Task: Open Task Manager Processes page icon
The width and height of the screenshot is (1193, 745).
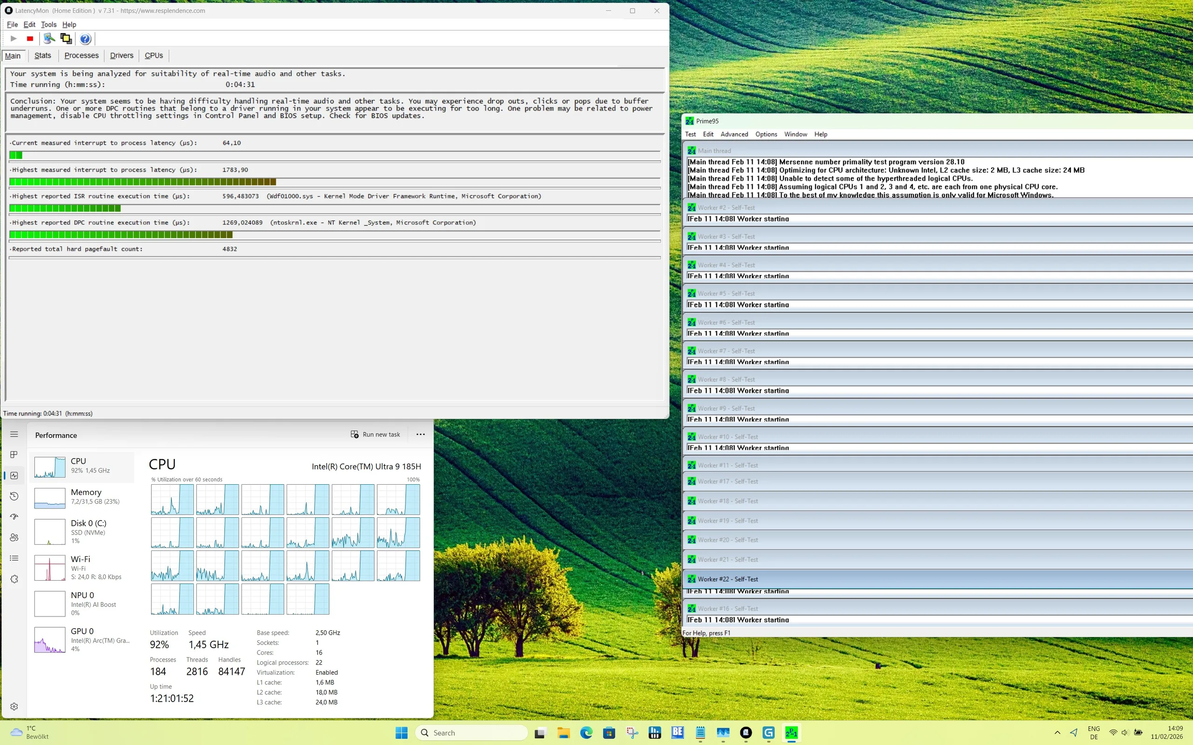Action: point(14,454)
